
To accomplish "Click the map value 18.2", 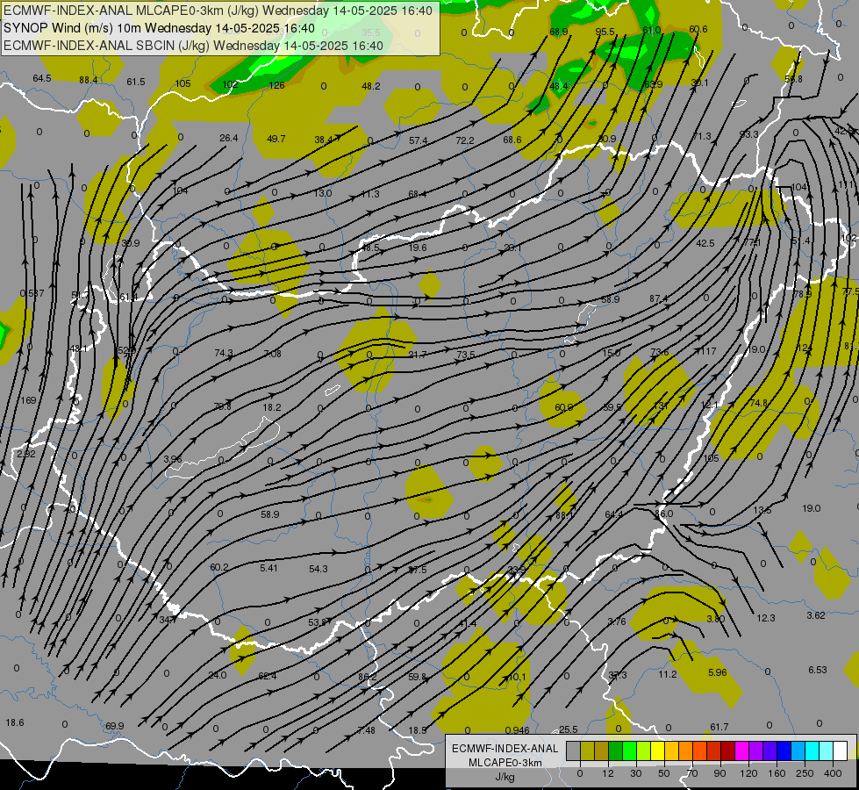I will coord(272,407).
